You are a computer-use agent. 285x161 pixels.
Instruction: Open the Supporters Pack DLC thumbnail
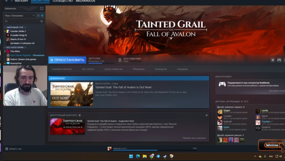(x=67, y=126)
